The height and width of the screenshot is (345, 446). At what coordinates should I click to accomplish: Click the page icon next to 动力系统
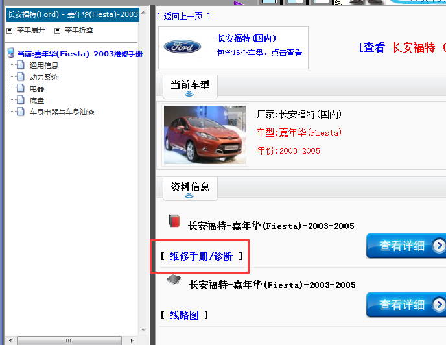21,77
